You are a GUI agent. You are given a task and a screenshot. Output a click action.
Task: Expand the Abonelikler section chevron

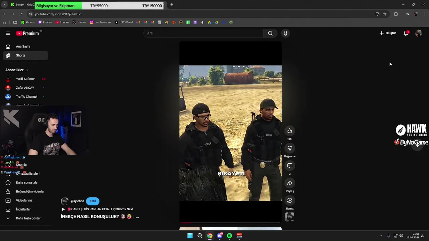tap(27, 70)
